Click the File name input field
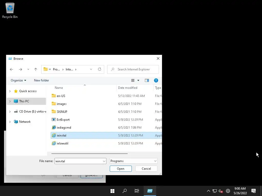Screen dimensions: 262x196 click(x=79, y=161)
